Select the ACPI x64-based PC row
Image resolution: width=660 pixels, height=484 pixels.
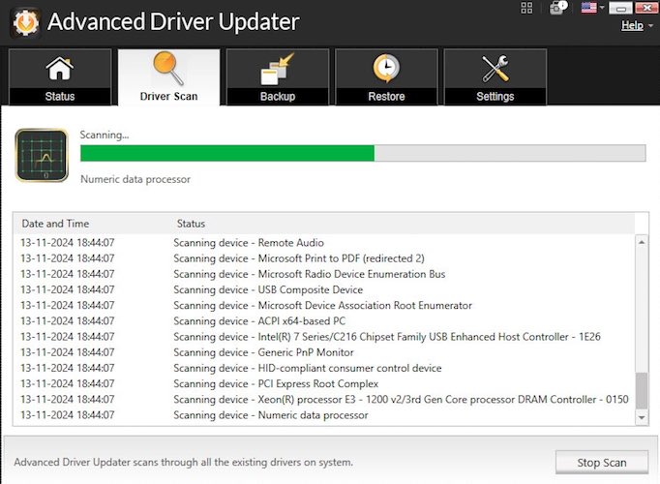(x=324, y=321)
